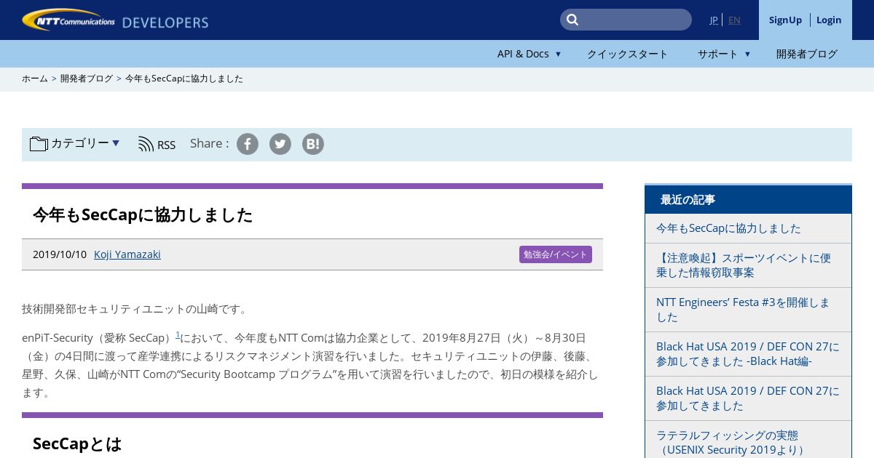Click the NTT Communications Developers logo
874x458 pixels.
click(x=115, y=20)
